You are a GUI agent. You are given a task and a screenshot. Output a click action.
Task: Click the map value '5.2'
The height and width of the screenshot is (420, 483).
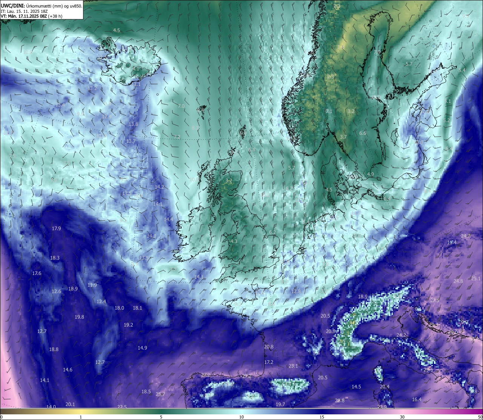coord(446,120)
